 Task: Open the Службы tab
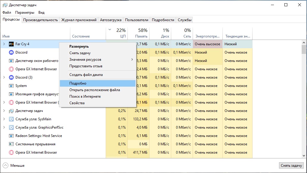(x=184, y=20)
